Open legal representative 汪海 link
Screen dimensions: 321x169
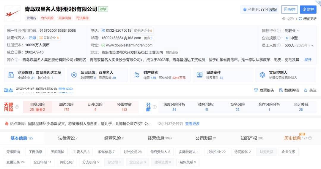click(32, 38)
